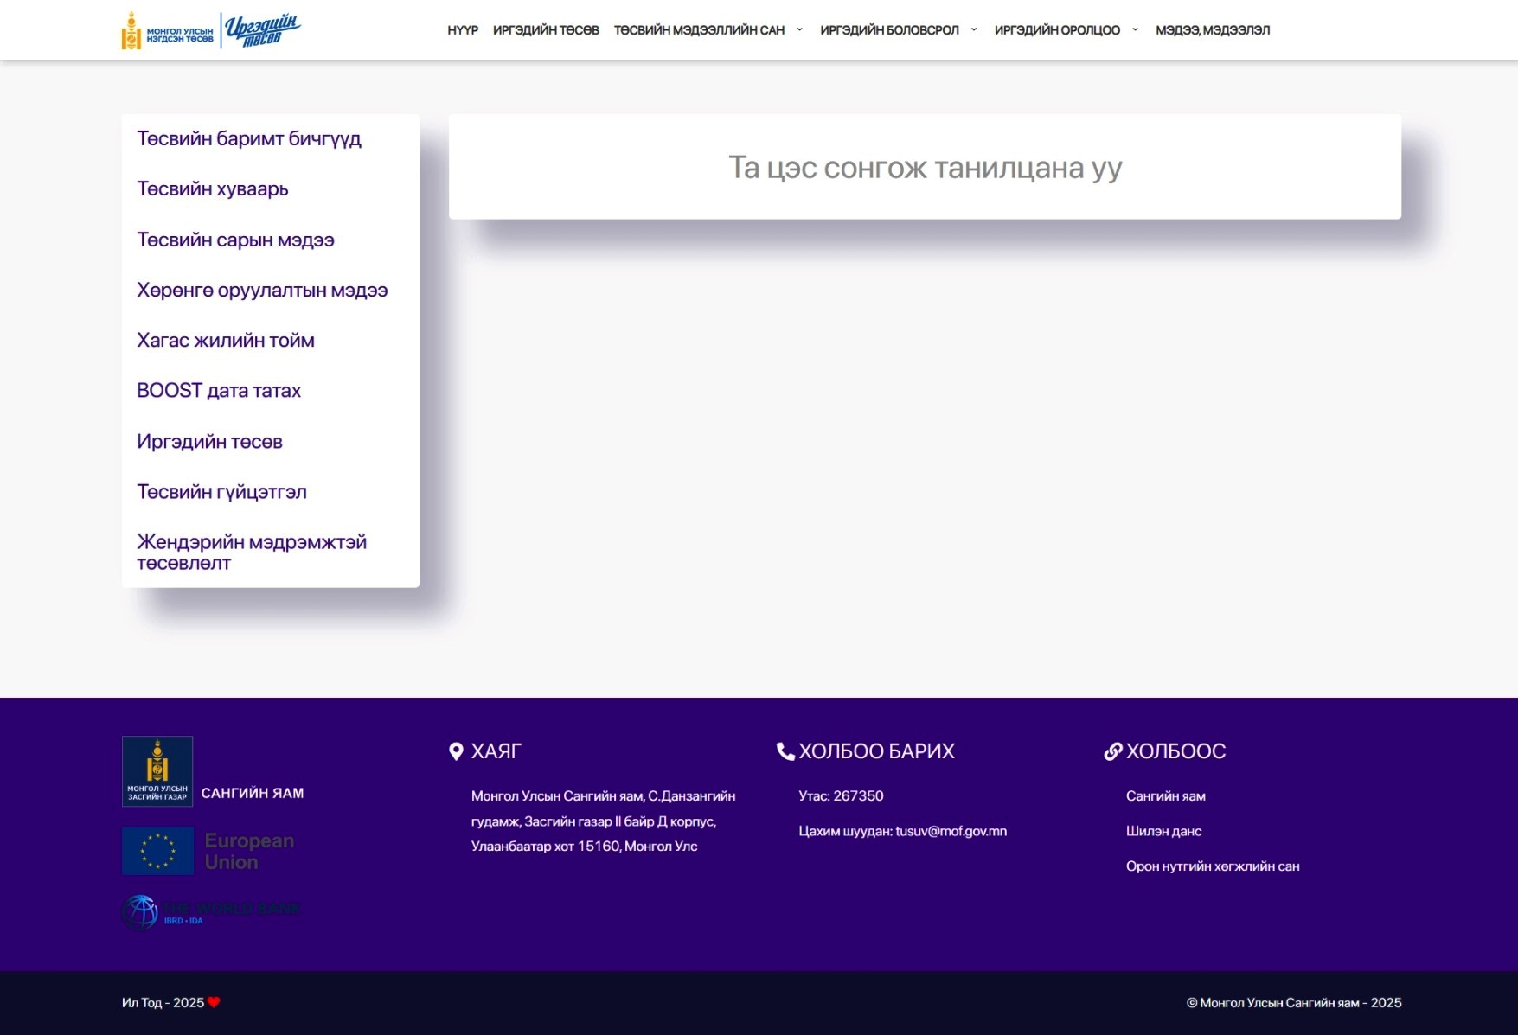1518x1035 pixels.
Task: Click the Шилэн данс footer link
Action: [x=1163, y=831]
